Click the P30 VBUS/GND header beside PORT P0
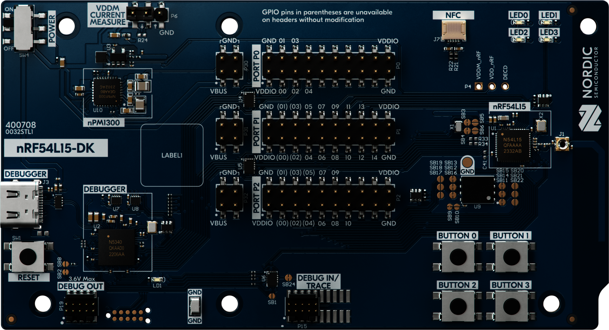 [x=229, y=66]
